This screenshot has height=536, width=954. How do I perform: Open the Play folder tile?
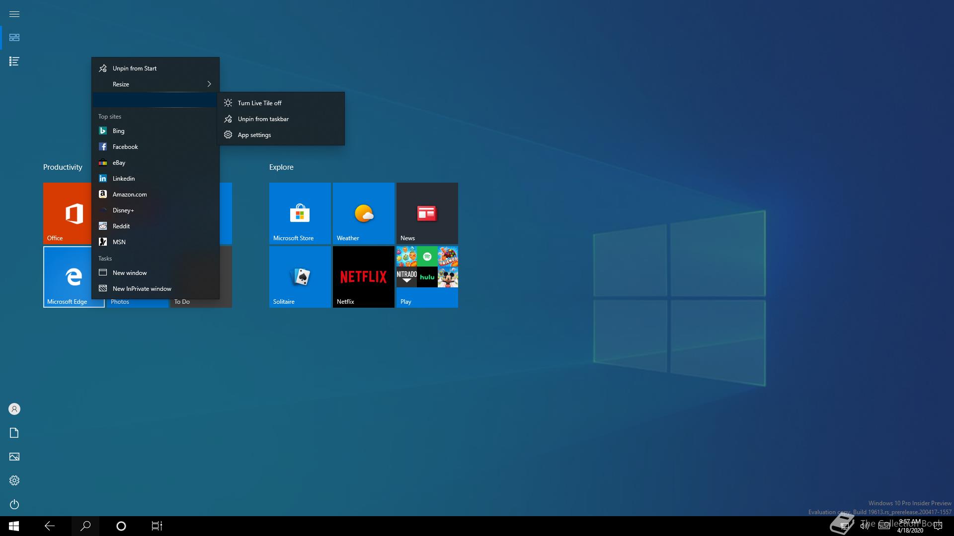click(427, 277)
